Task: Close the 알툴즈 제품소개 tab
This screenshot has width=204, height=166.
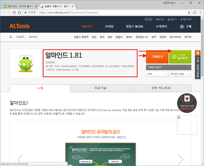Action: [x=72, y=6]
